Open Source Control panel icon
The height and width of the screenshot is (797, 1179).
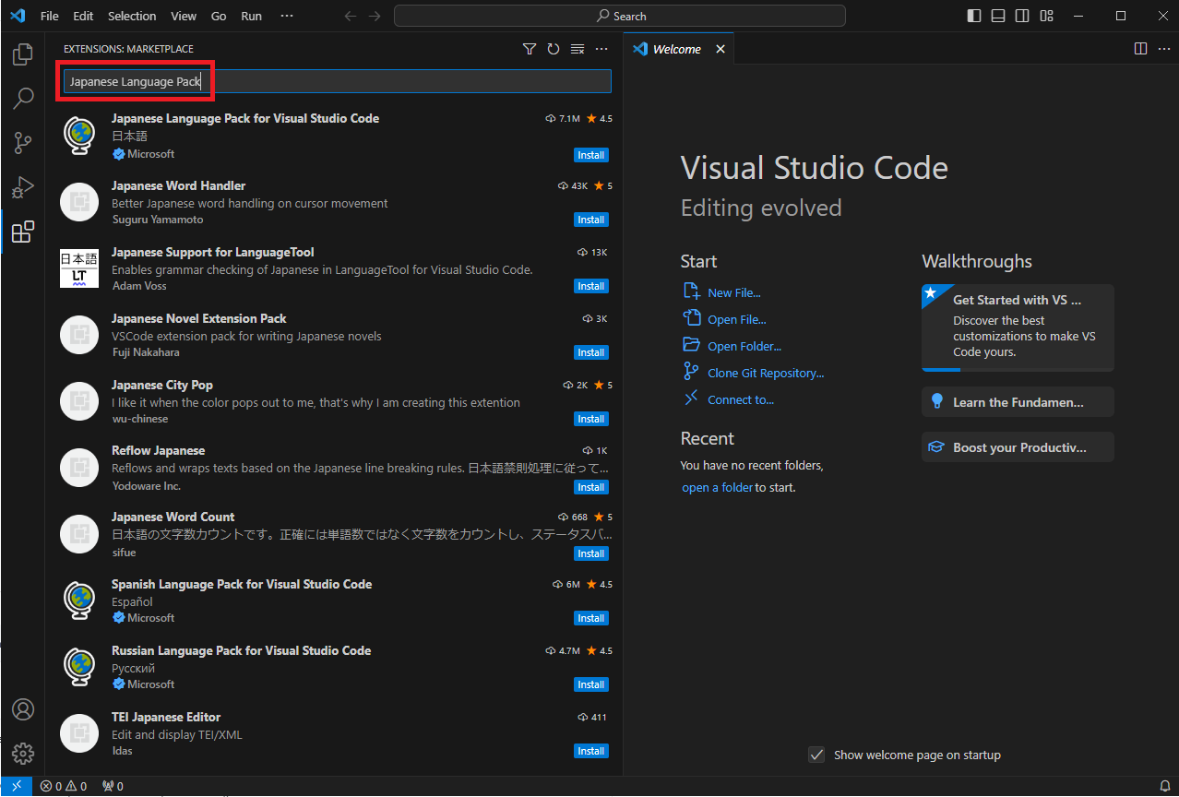22,143
